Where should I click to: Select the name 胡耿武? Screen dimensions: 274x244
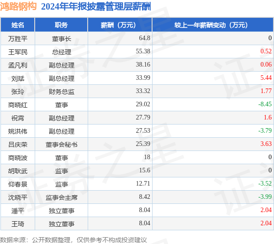(18, 171)
